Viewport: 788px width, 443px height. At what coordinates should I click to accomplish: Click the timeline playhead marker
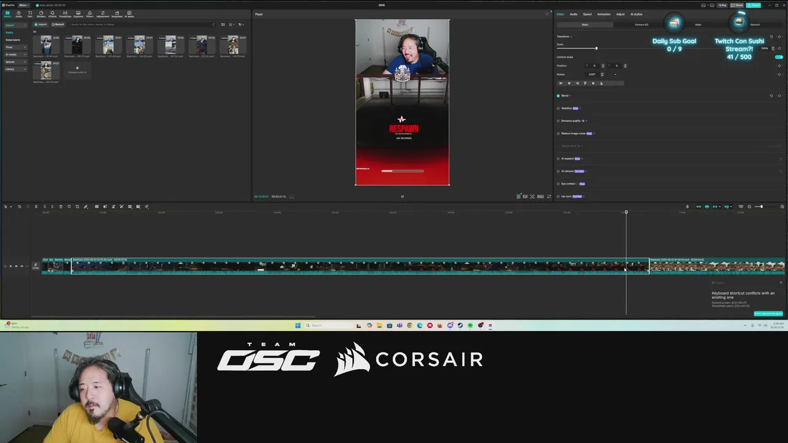tap(626, 212)
